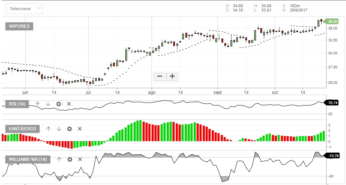The image size is (346, 185).
Task: Zoom out the chart with minus button
Action: [x=160, y=76]
